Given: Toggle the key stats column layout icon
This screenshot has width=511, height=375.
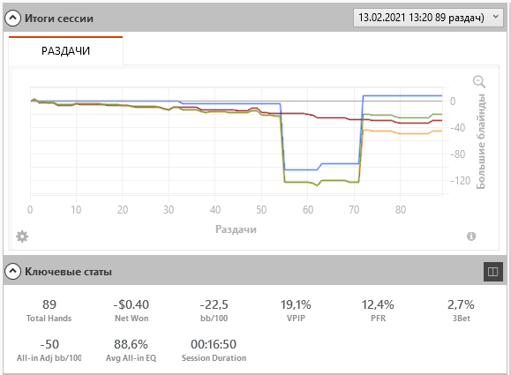Looking at the screenshot, I should click(492, 272).
